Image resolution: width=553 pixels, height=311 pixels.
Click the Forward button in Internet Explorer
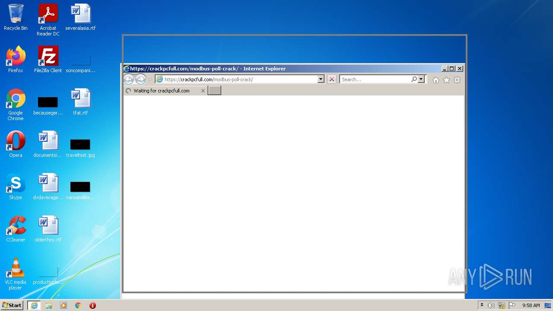click(x=140, y=79)
